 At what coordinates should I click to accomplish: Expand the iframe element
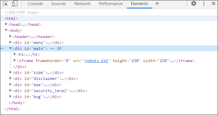coord(15,60)
